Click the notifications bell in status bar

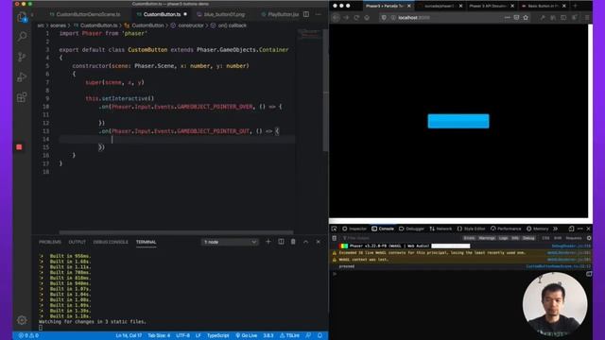320,335
